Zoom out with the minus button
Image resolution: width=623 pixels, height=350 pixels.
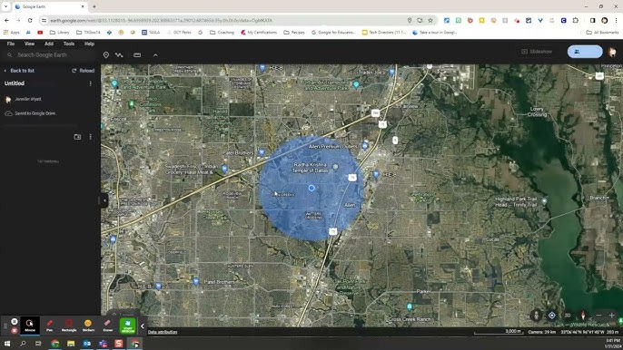598,316
